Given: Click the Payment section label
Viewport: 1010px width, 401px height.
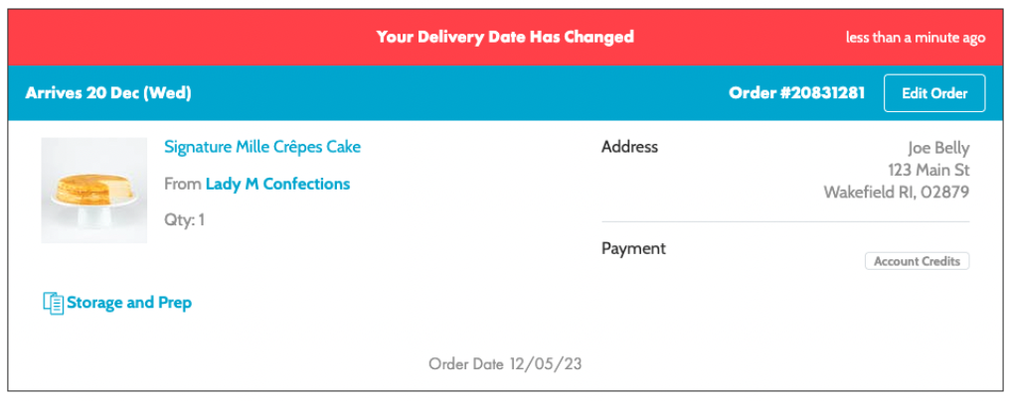Looking at the screenshot, I should [x=633, y=248].
